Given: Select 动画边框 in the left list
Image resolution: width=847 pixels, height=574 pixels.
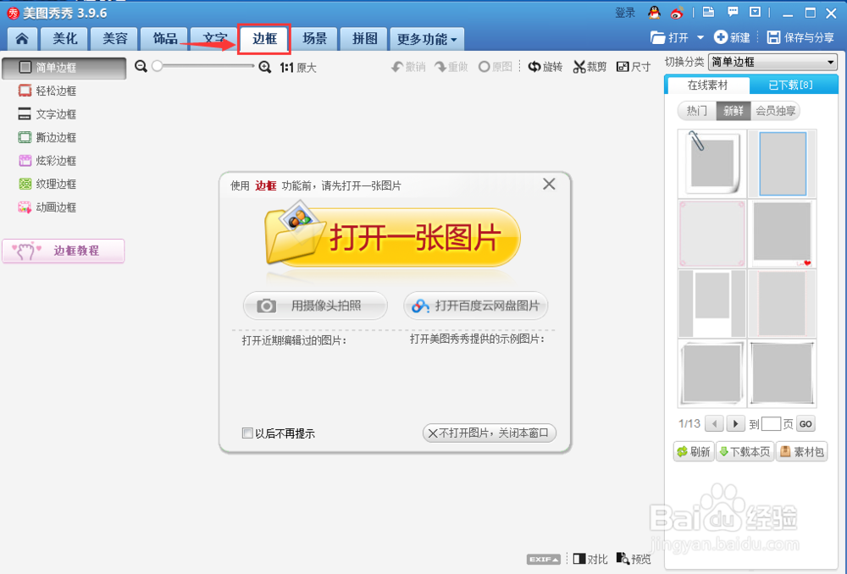Looking at the screenshot, I should click(x=47, y=207).
